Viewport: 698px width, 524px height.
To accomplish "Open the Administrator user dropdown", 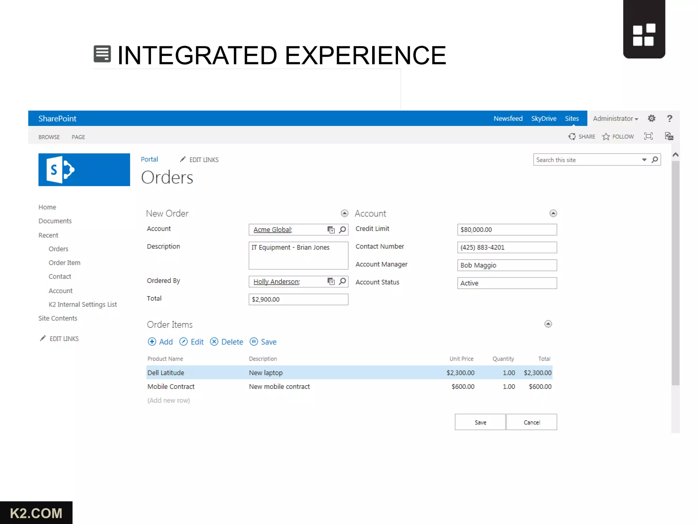I will [616, 118].
